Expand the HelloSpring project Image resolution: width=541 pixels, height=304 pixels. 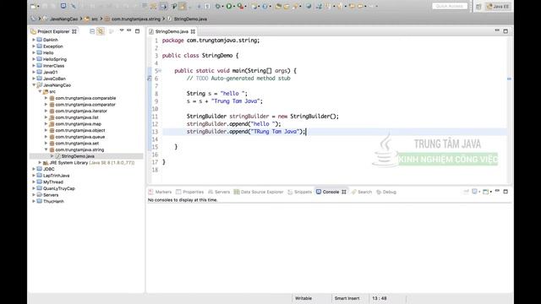[34, 59]
